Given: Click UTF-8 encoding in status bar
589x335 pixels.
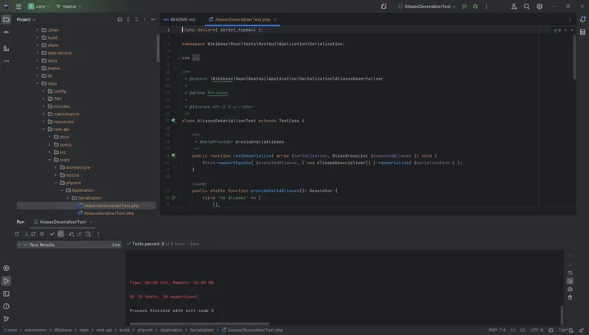Looking at the screenshot, I should 537,331.
